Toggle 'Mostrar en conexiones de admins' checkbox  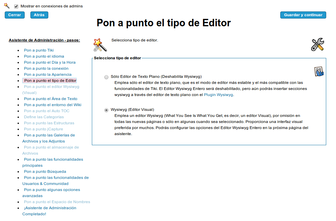tap(16, 6)
